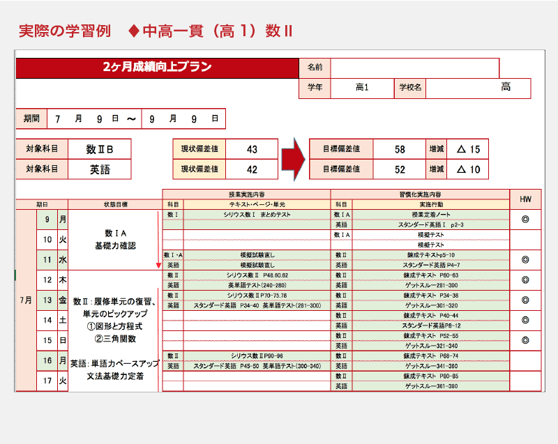This screenshot has width=558, height=444.
Task: Click the △ 10 increase cell
Action: click(x=467, y=169)
